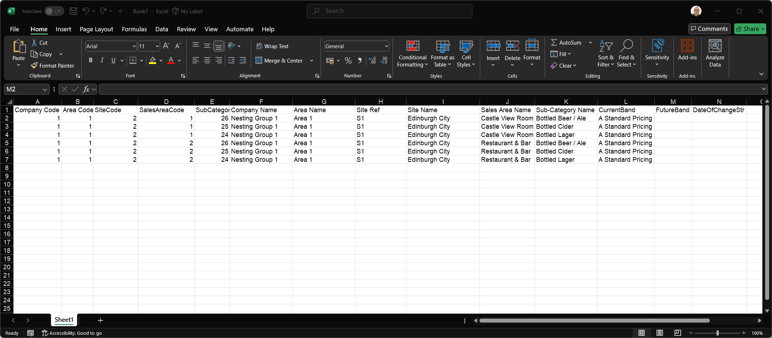This screenshot has width=772, height=338.
Task: Click the zoom level slider
Action: coord(717,333)
